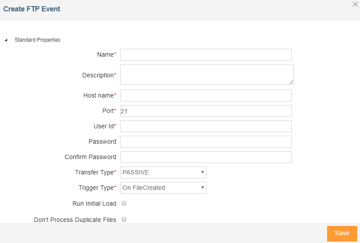Click the Port field showing 21
Viewport: 360px width, 243px height.
(206, 111)
